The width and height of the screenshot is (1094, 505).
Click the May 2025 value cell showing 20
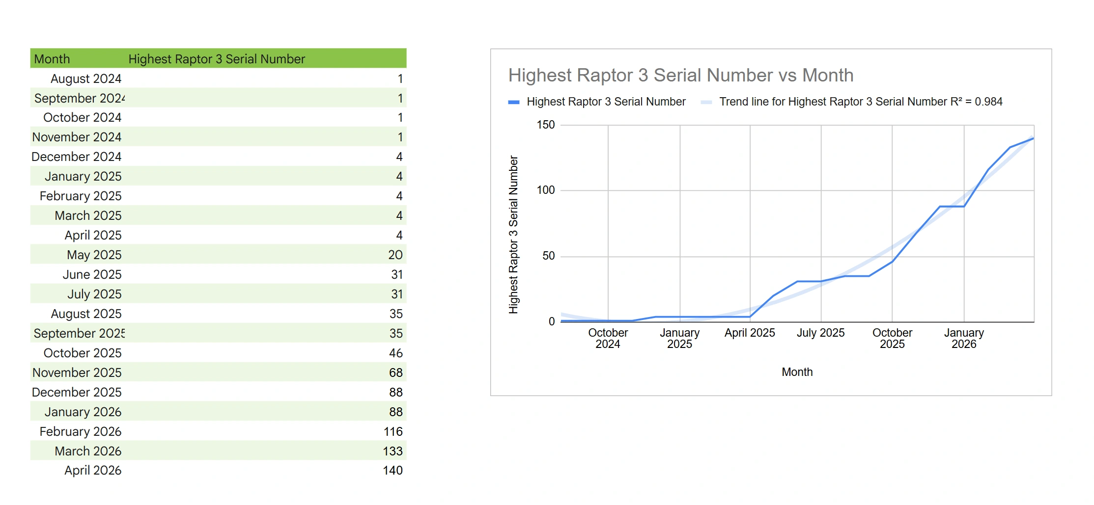tap(395, 255)
